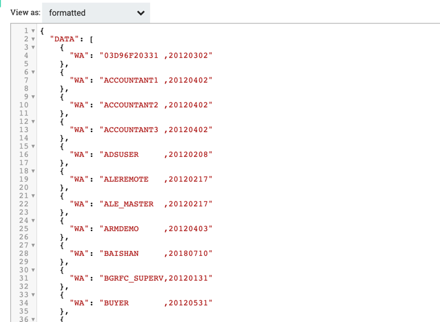The image size is (440, 322).
Task: Click the "ACCOUNTANT2 ,20120402" string value
Action: tap(156, 105)
